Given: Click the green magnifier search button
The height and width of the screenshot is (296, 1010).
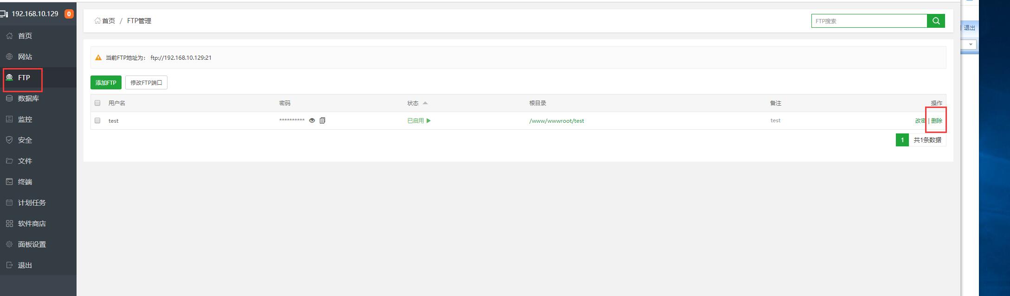Looking at the screenshot, I should click(936, 21).
